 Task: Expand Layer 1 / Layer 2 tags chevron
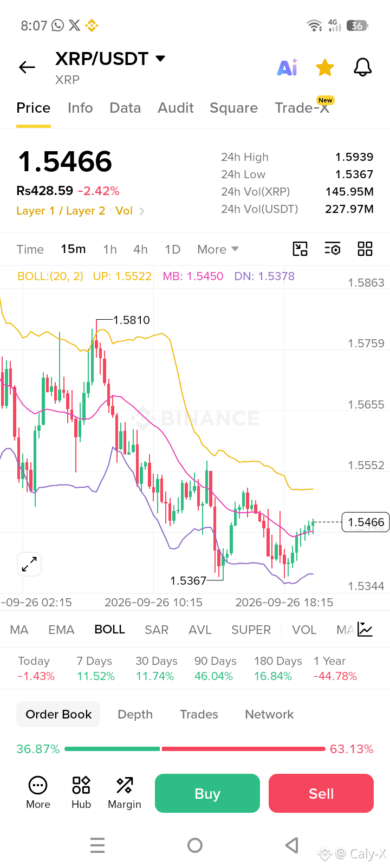[x=142, y=211]
